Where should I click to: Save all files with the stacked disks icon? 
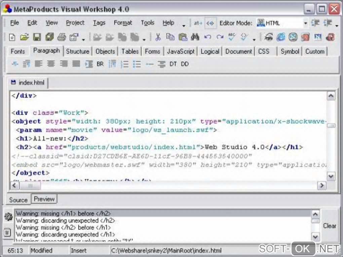tap(49, 37)
